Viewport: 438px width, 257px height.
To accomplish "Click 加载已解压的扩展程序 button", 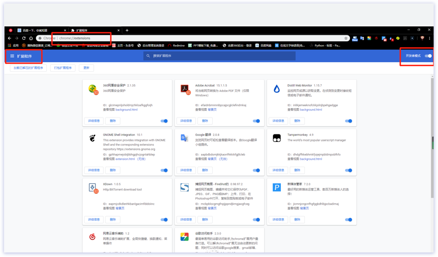I will 28,68.
